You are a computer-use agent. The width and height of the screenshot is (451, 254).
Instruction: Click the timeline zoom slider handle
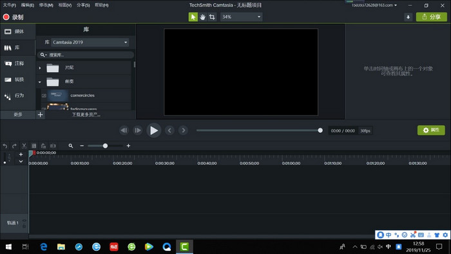pos(105,146)
